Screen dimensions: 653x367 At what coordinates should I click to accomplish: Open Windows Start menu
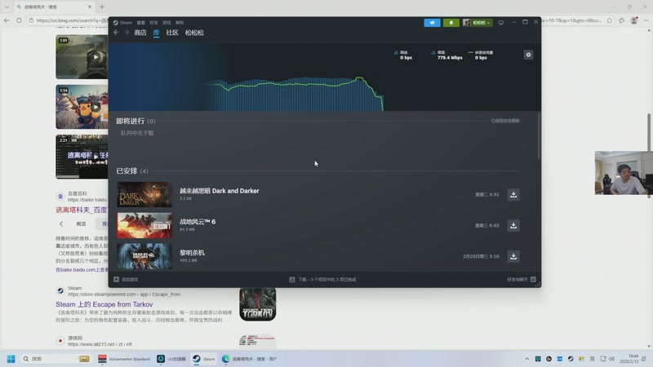click(11, 359)
